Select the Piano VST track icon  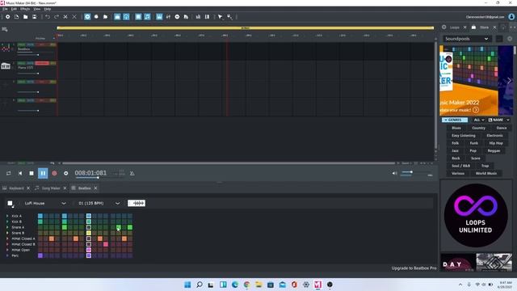(x=6, y=66)
